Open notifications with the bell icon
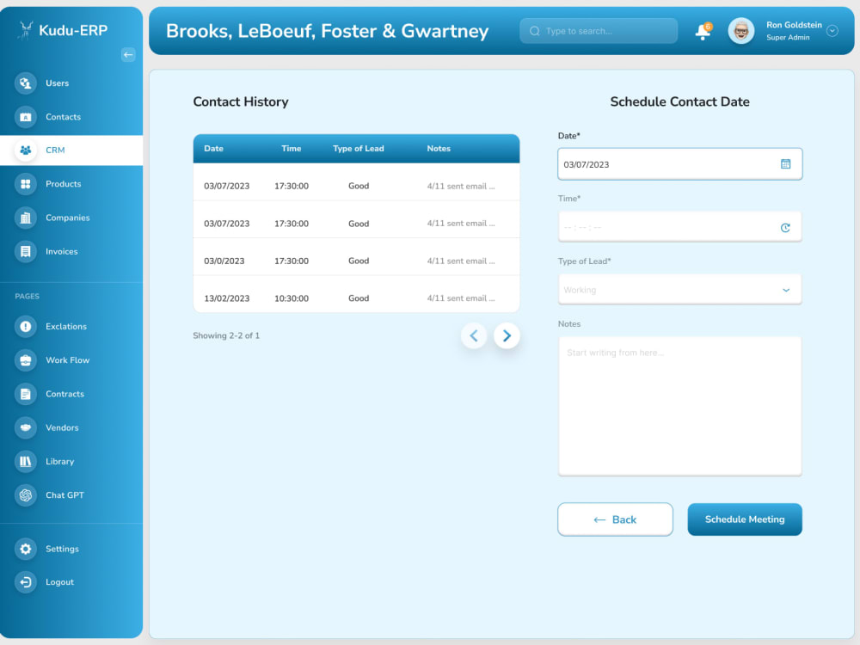Image resolution: width=860 pixels, height=645 pixels. 703,32
